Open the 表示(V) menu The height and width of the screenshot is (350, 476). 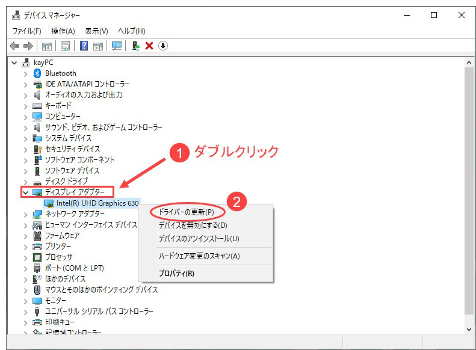(96, 31)
